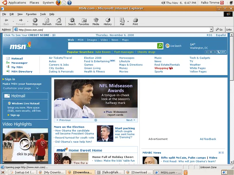Click the Hotmail link in sidebar

[17, 59]
